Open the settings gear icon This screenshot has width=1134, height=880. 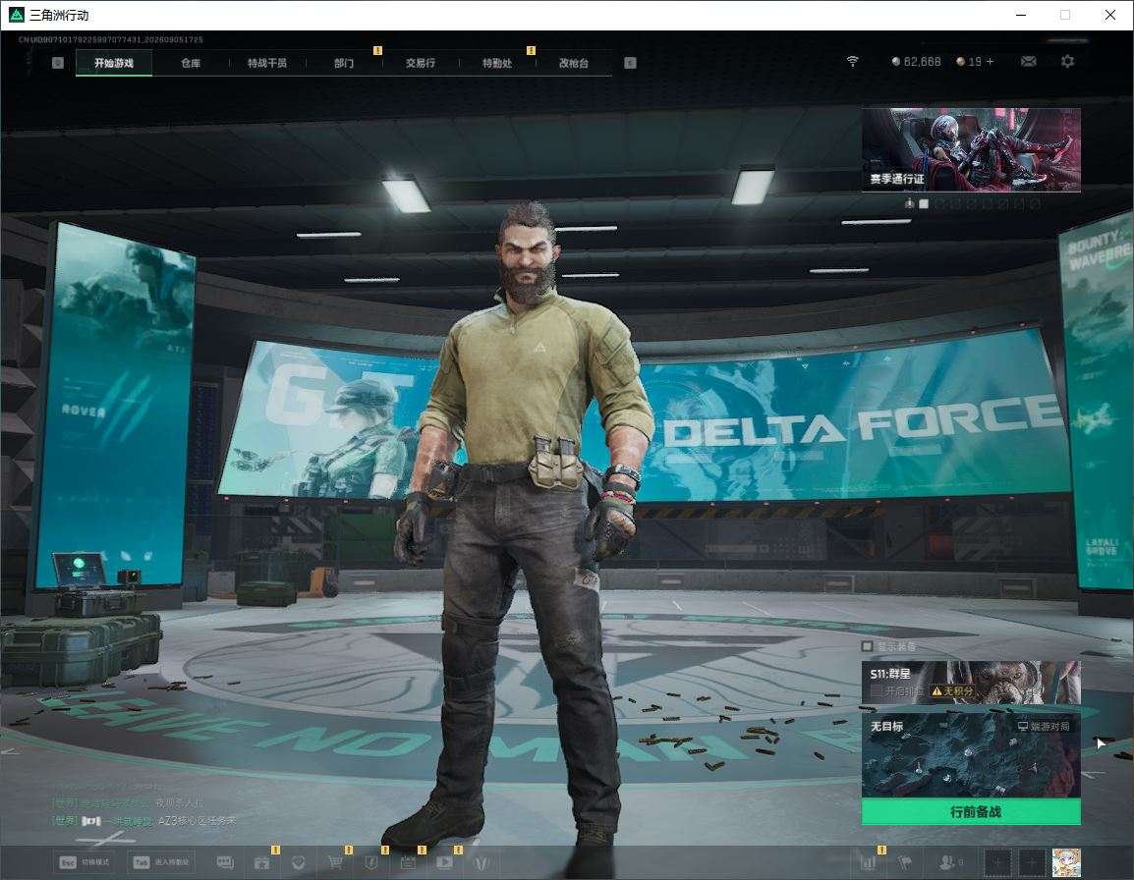pyautogui.click(x=1067, y=62)
